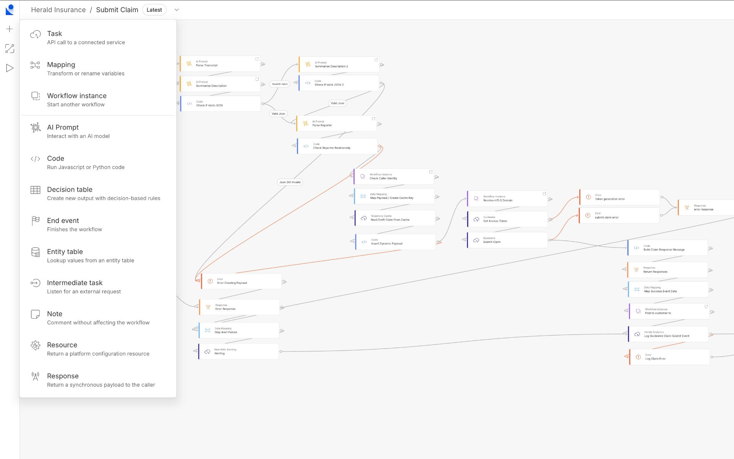734x459 pixels.
Task: Click the Intermediate task arrow icon
Action: click(36, 283)
